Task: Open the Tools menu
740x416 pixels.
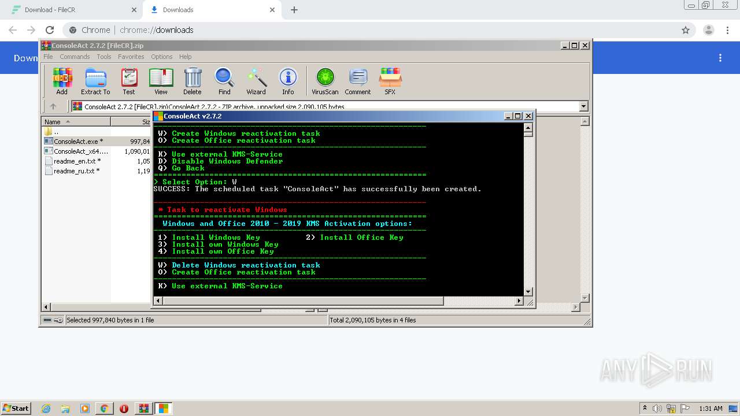Action: click(104, 57)
